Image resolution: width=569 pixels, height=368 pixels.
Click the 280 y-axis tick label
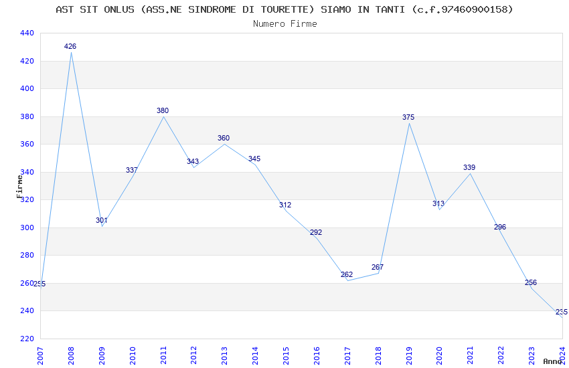pos(27,255)
